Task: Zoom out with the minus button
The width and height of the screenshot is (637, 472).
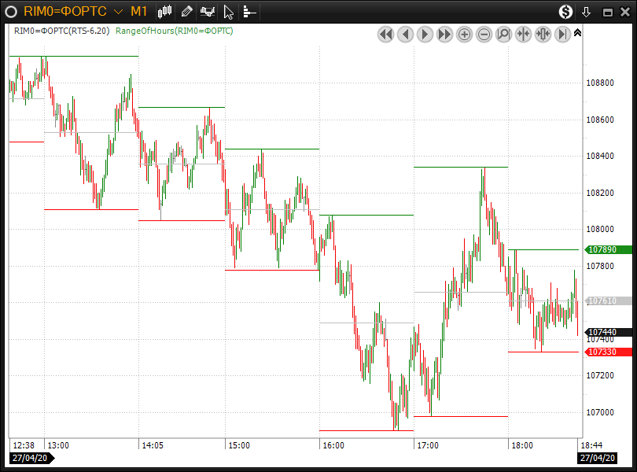Action: point(484,34)
